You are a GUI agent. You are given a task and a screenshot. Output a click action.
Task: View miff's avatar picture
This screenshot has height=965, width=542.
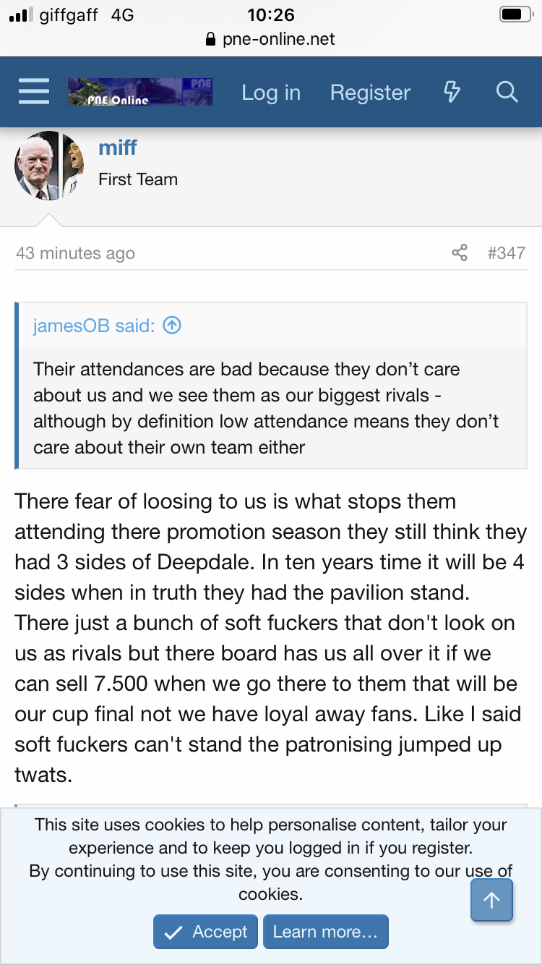(x=49, y=166)
